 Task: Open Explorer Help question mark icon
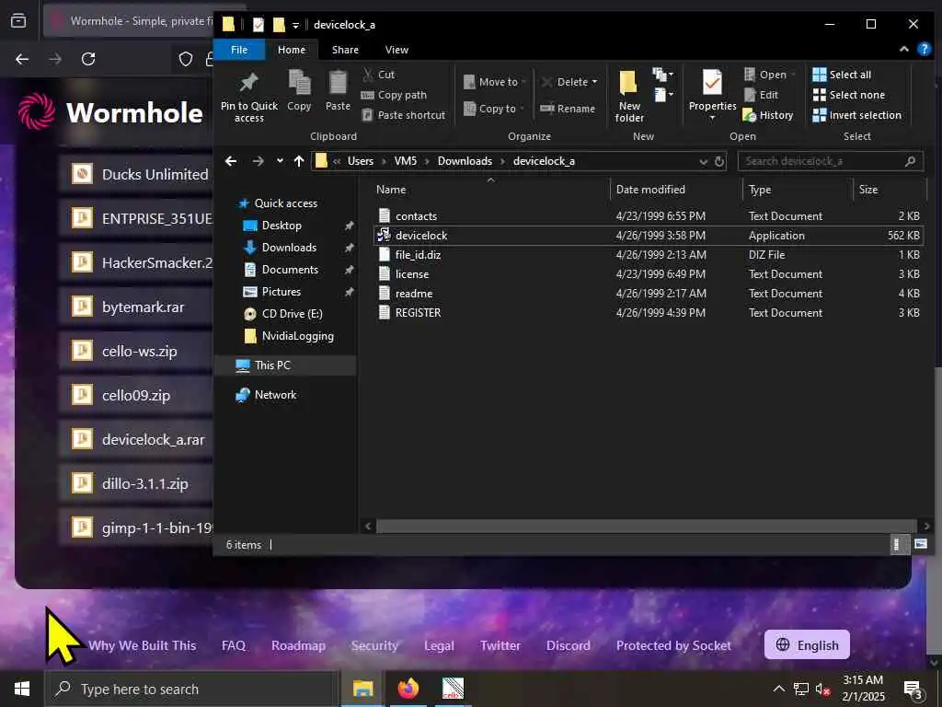coord(924,50)
